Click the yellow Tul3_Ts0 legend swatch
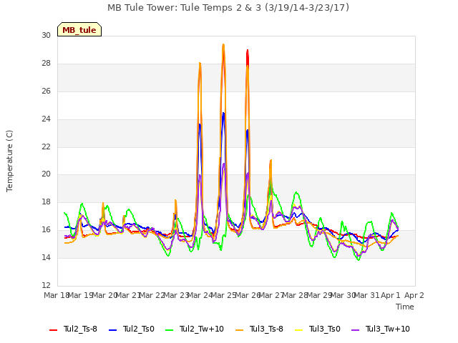Image resolution: width=458 pixels, height=343 pixels. 299,329
